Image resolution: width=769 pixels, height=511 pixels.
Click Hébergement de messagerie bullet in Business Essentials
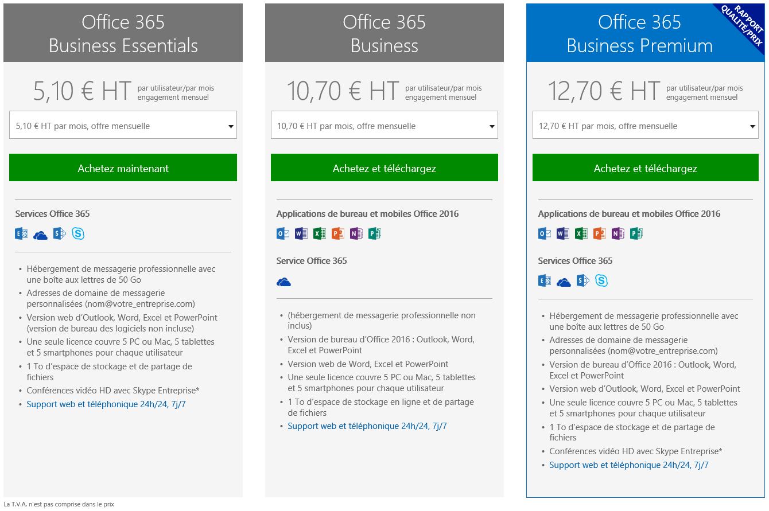(x=121, y=274)
